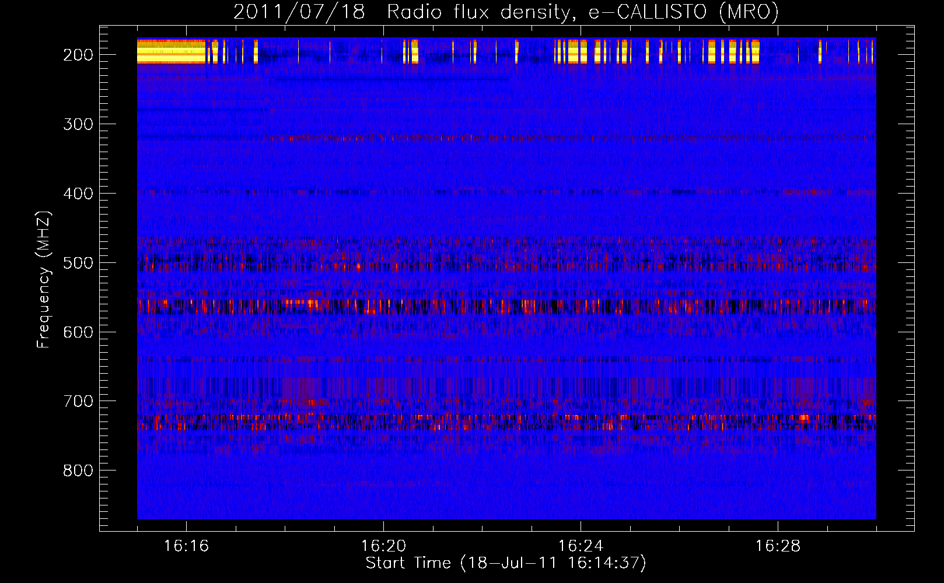Click the bright yellow burst at 200 MHz start

[171, 51]
